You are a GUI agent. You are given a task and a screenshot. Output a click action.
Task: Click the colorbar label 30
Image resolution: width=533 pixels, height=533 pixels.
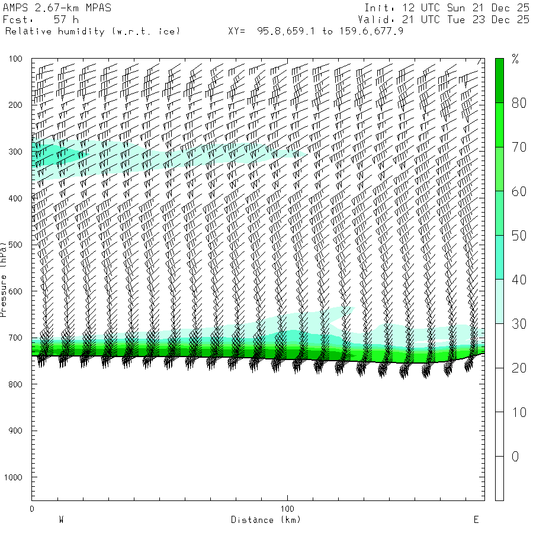(x=519, y=324)
